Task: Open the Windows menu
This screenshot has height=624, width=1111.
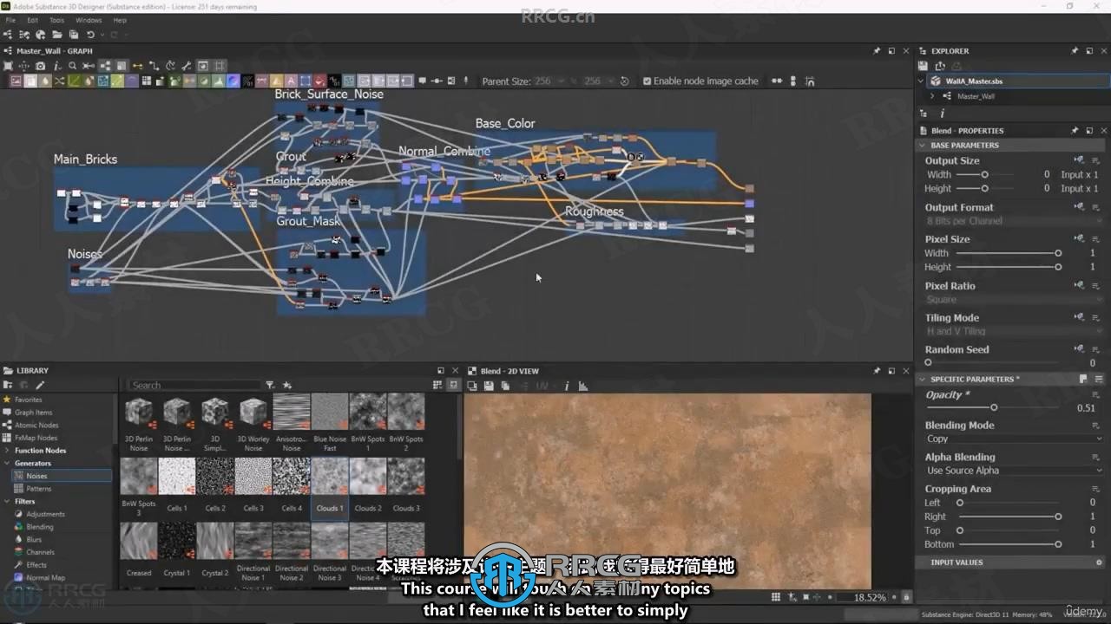Action: [x=89, y=20]
